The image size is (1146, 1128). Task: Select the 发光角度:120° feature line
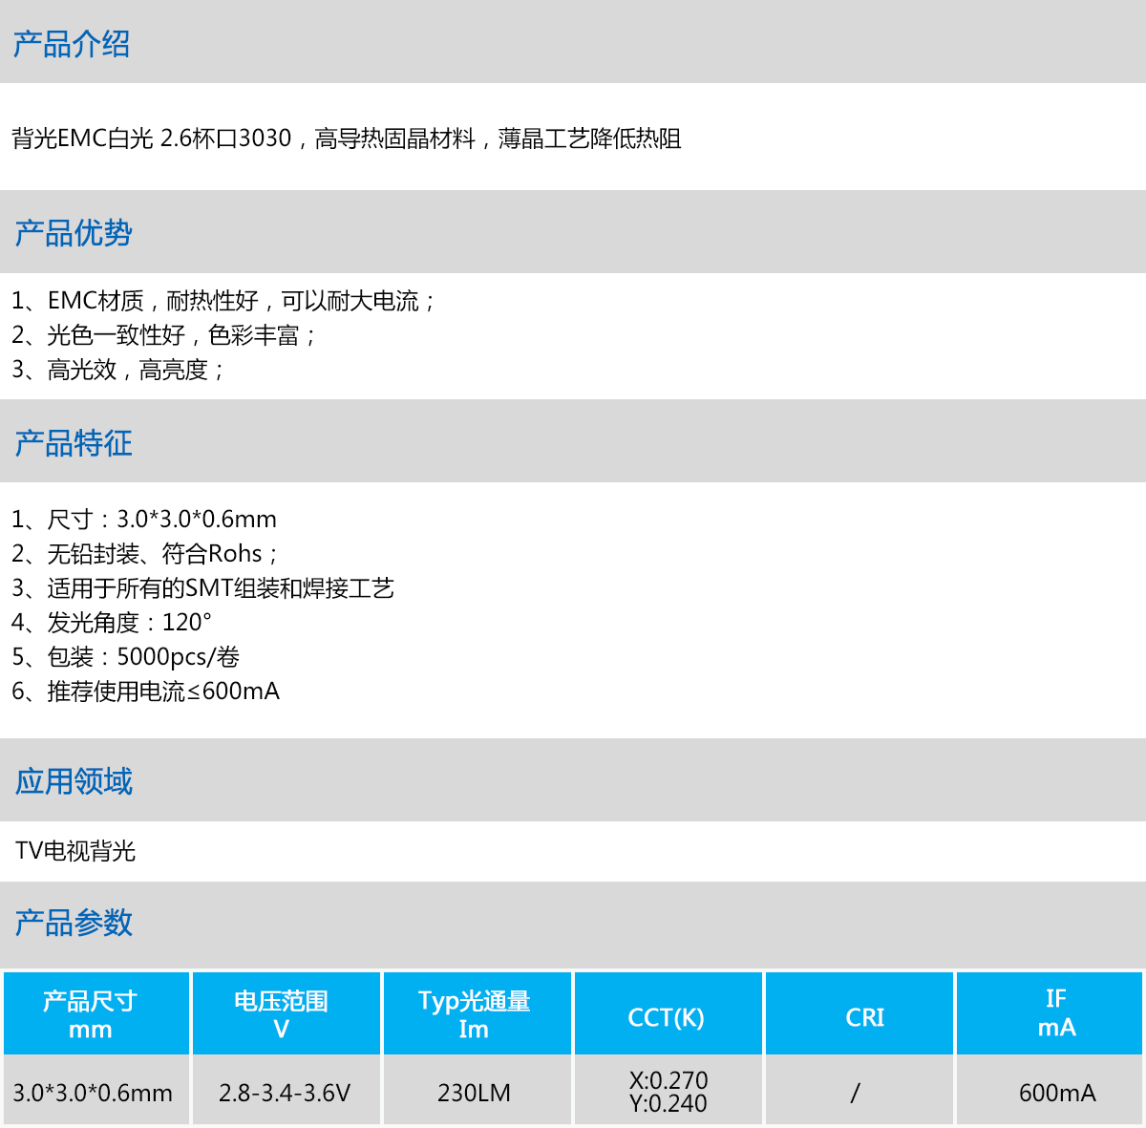[x=112, y=623]
